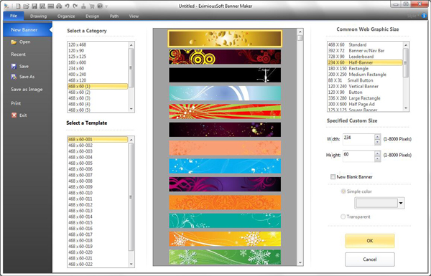Open the Simple color dropdown arrow
The image size is (431, 276).
[401, 204]
